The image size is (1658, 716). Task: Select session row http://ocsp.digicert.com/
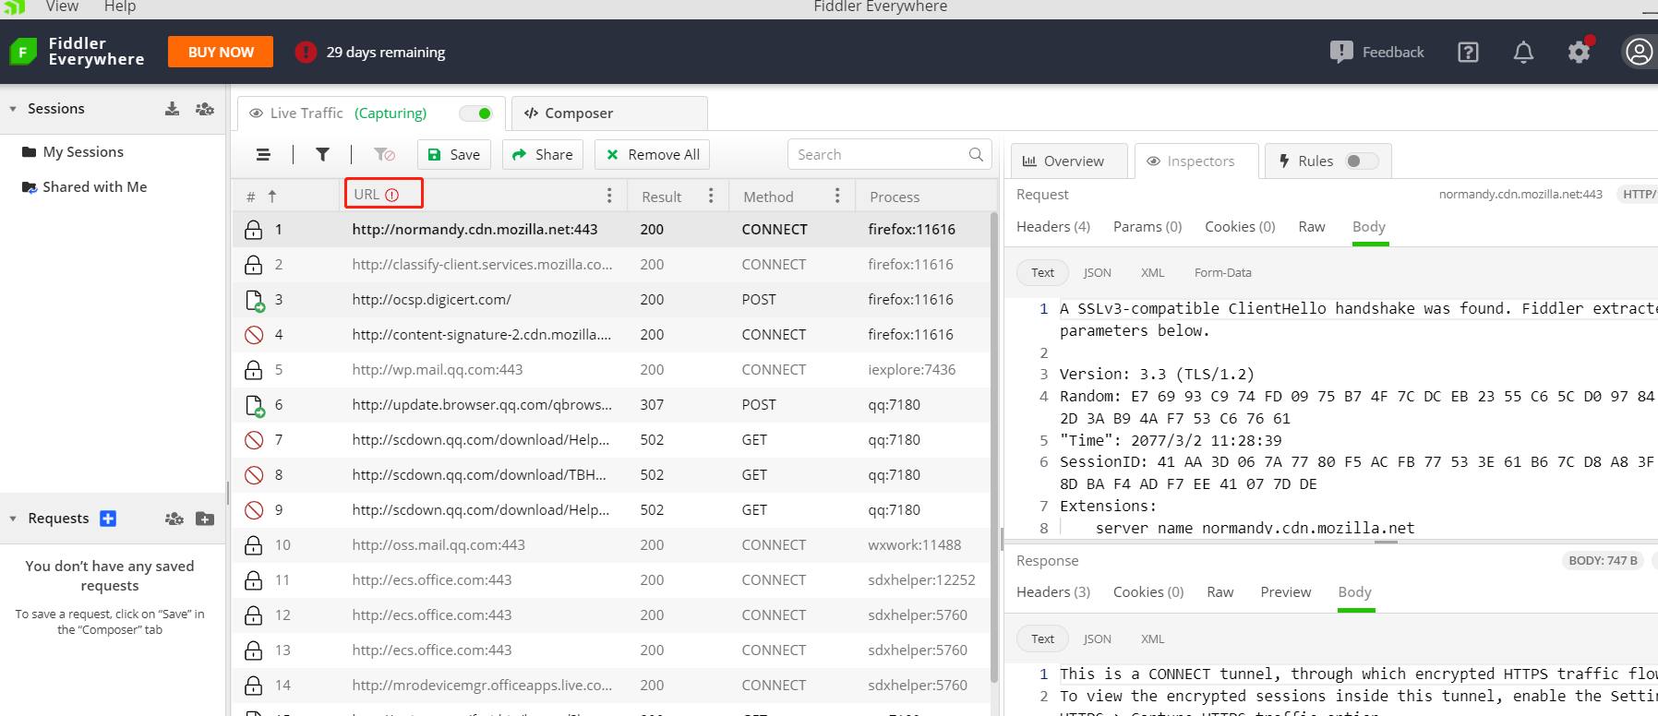pos(610,300)
